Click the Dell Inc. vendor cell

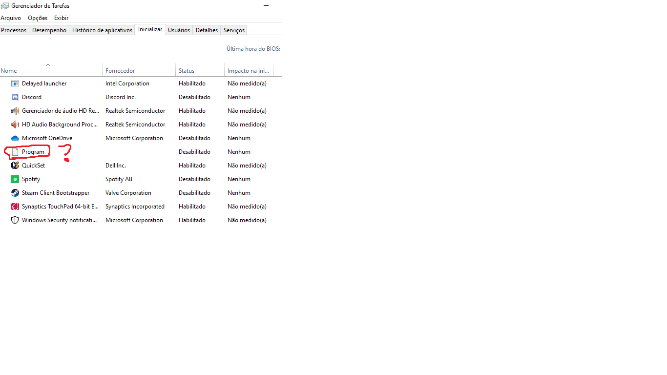116,166
